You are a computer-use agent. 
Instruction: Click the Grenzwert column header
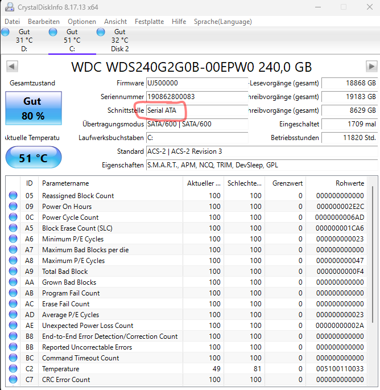point(286,183)
